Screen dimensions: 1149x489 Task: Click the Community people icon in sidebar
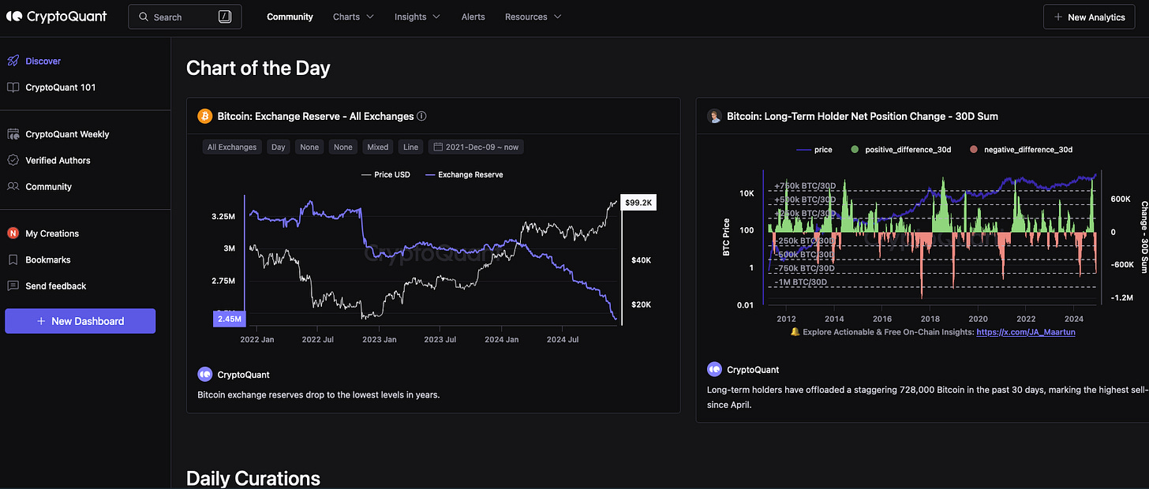13,187
